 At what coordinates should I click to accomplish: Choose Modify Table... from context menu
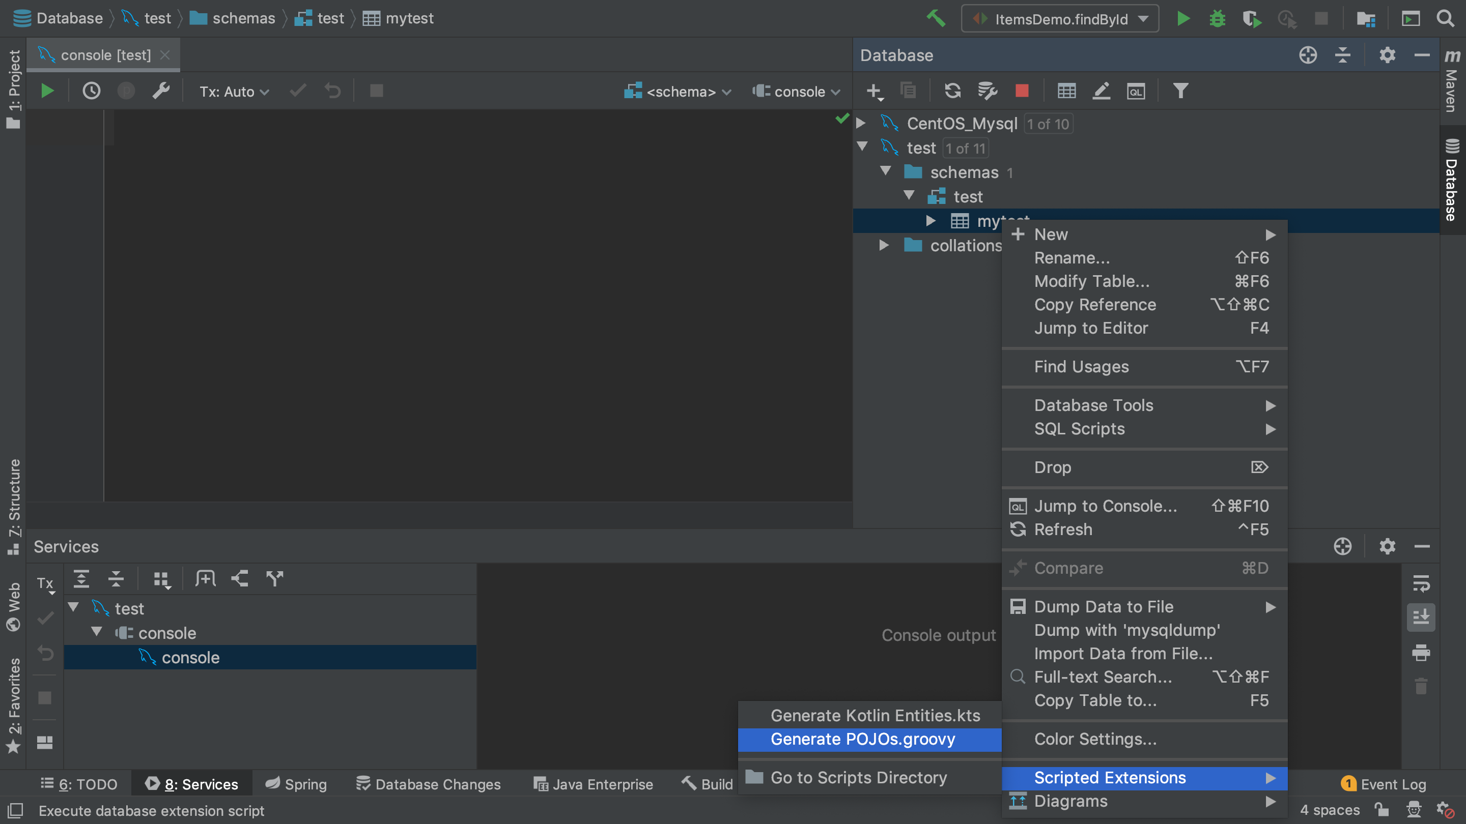pos(1091,281)
